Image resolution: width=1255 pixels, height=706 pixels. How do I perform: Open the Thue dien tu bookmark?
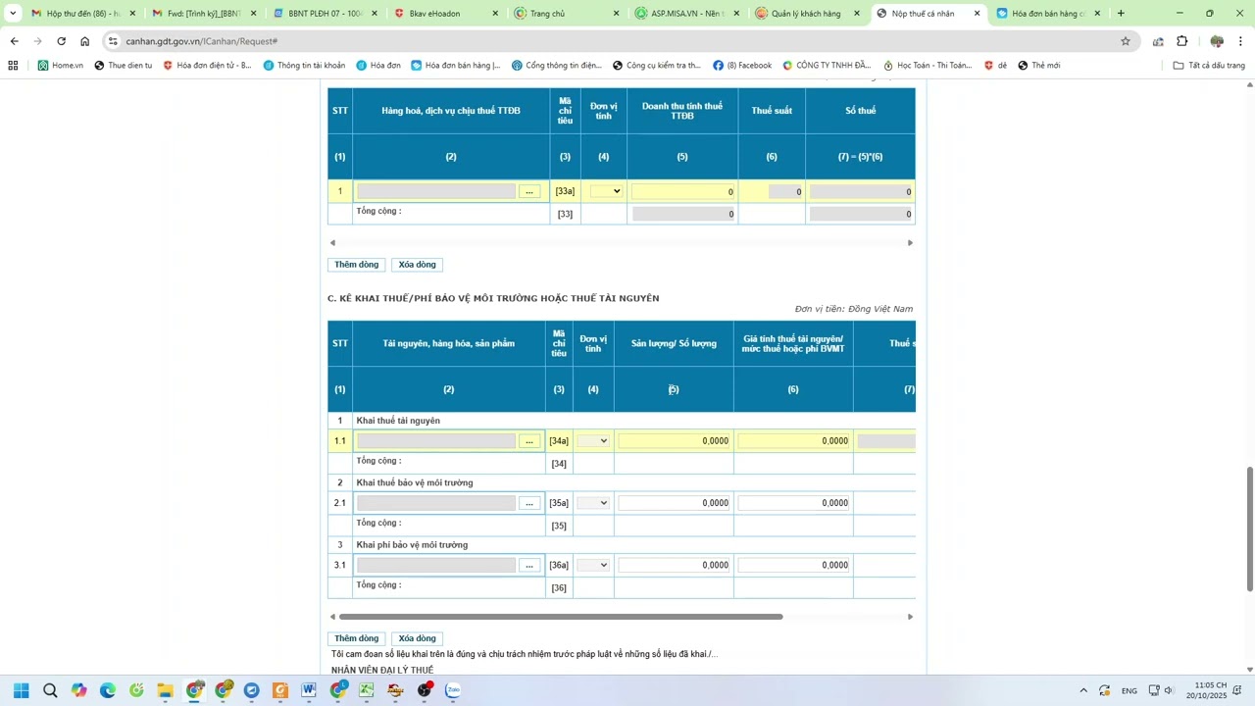[124, 66]
